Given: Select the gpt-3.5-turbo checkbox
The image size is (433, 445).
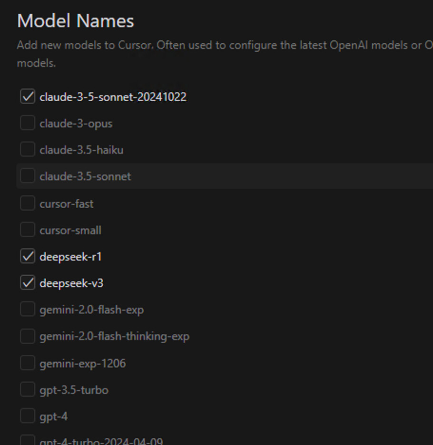Looking at the screenshot, I should click(x=28, y=390).
